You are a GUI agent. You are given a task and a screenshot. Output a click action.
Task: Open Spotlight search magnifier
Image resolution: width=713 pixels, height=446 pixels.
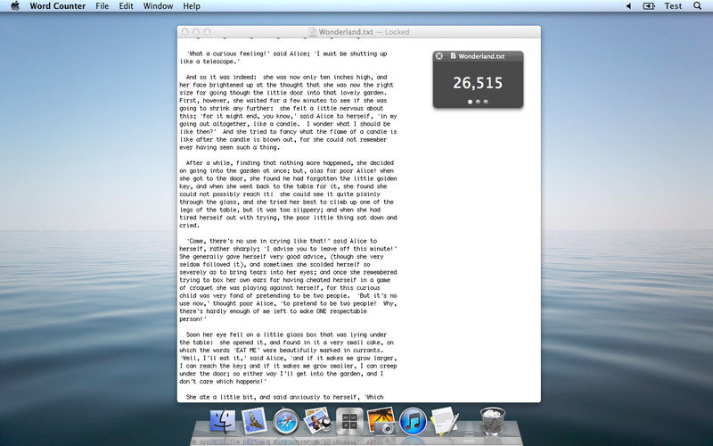[697, 6]
